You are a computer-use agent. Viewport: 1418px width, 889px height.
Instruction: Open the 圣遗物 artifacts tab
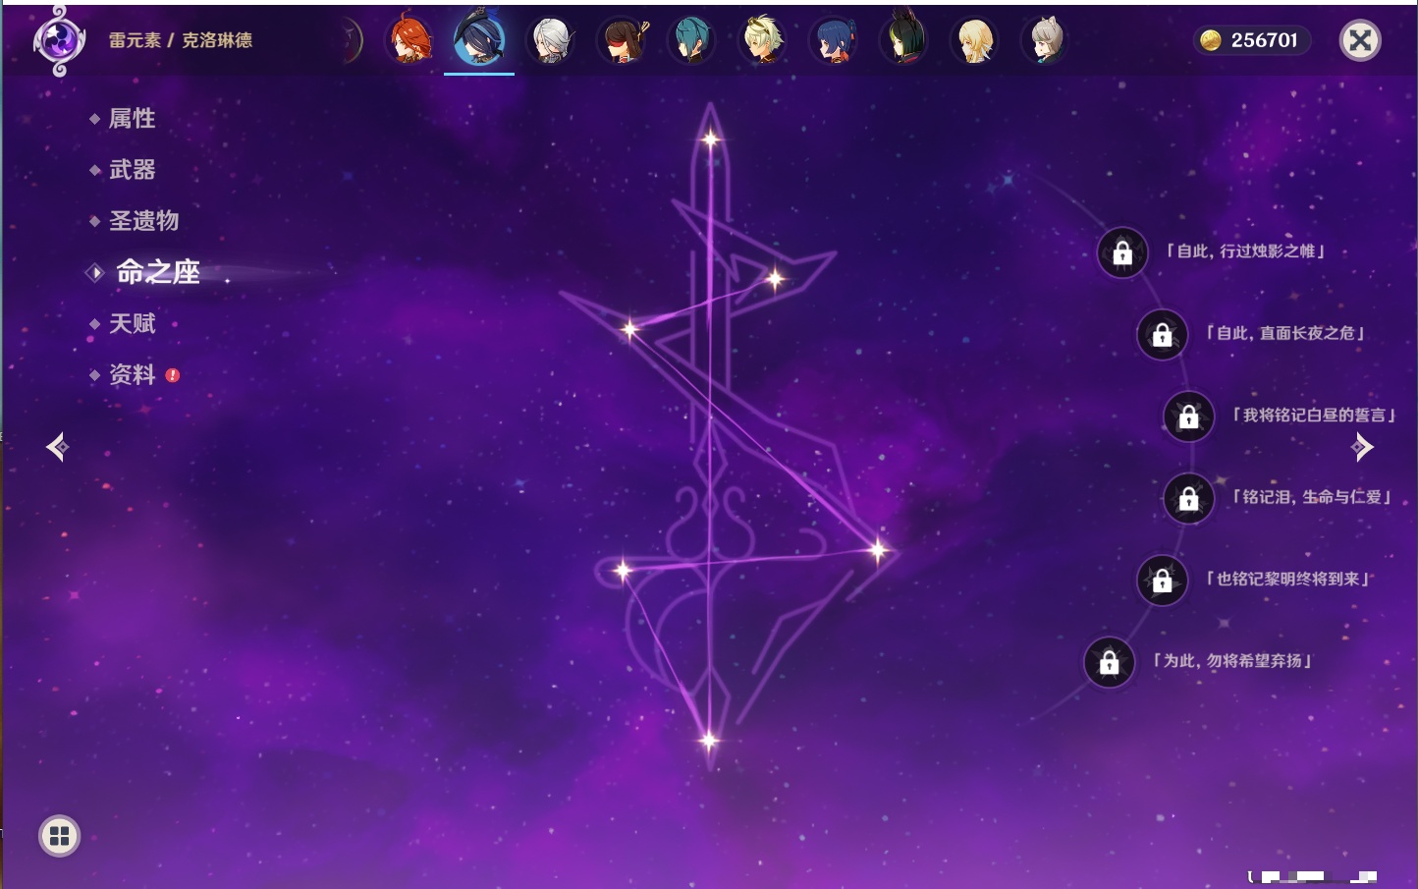click(143, 221)
